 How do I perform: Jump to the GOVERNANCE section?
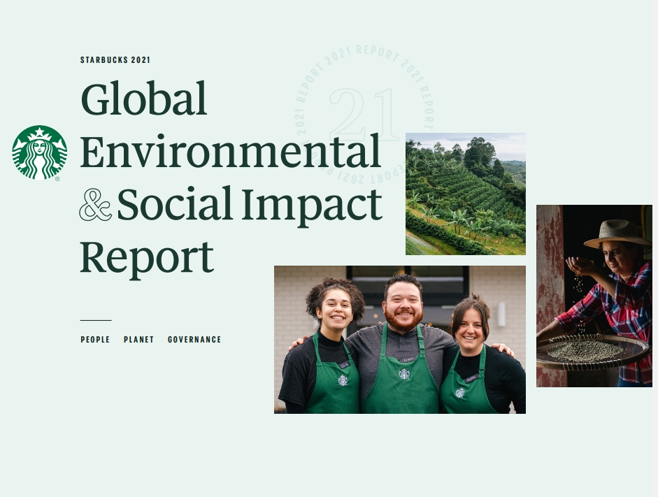(x=194, y=339)
